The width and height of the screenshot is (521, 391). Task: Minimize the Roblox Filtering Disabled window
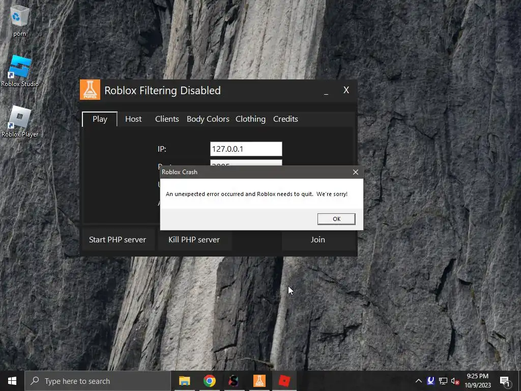click(x=326, y=91)
